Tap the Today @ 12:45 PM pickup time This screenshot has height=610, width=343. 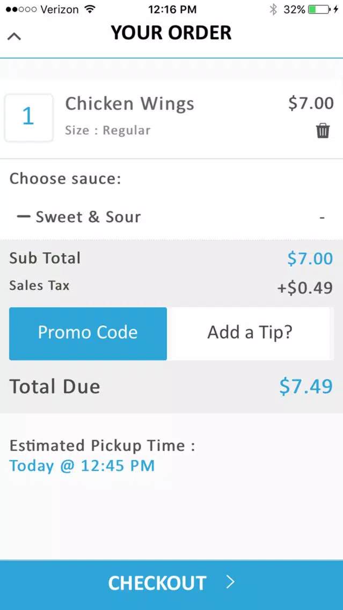click(82, 466)
